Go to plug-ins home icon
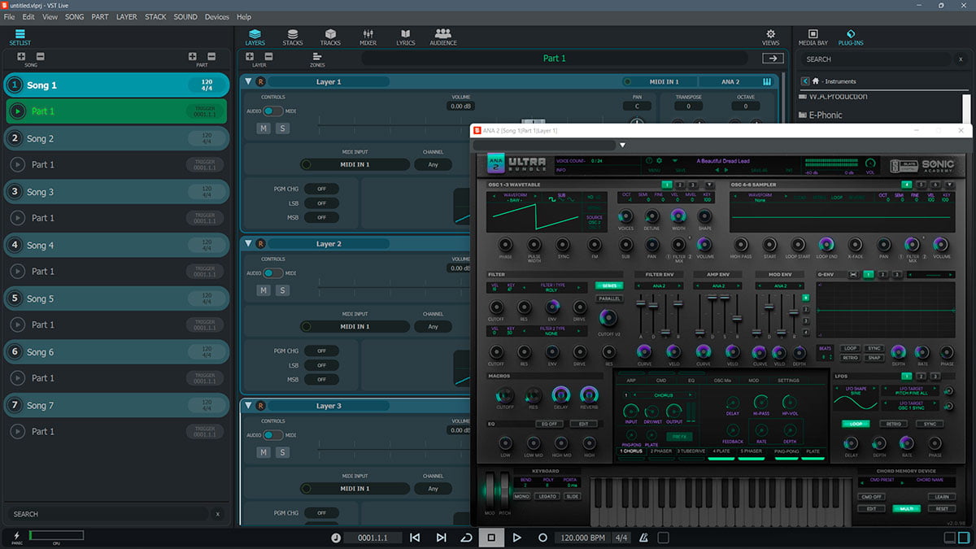 click(x=816, y=81)
